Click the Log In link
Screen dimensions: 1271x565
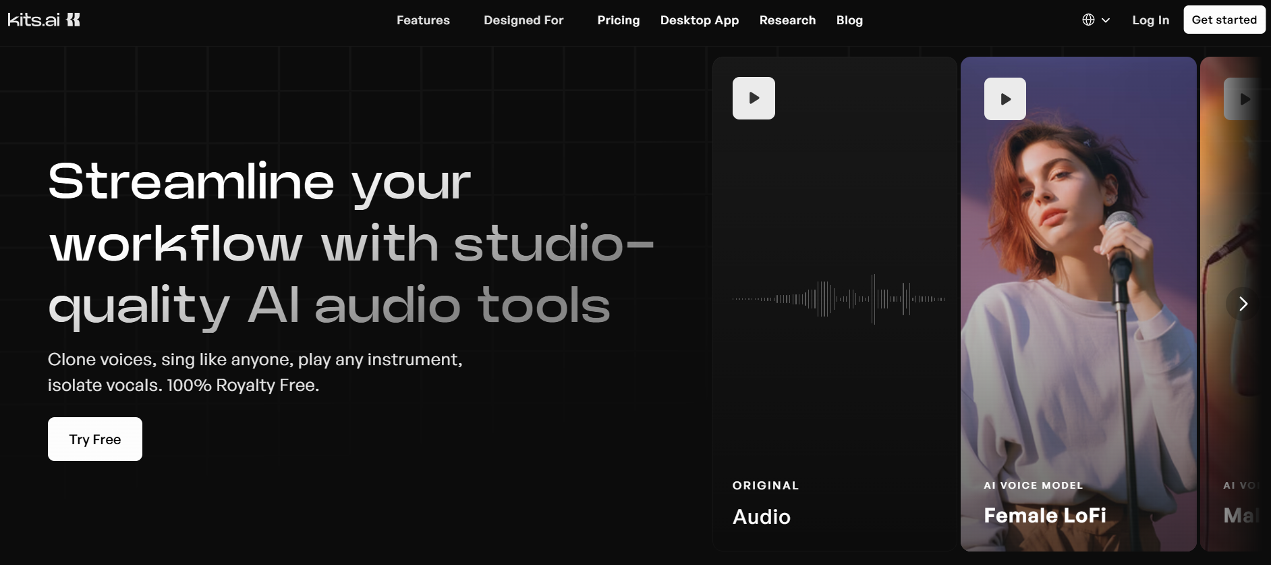1150,20
